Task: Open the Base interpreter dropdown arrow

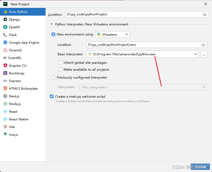Action: (196, 54)
